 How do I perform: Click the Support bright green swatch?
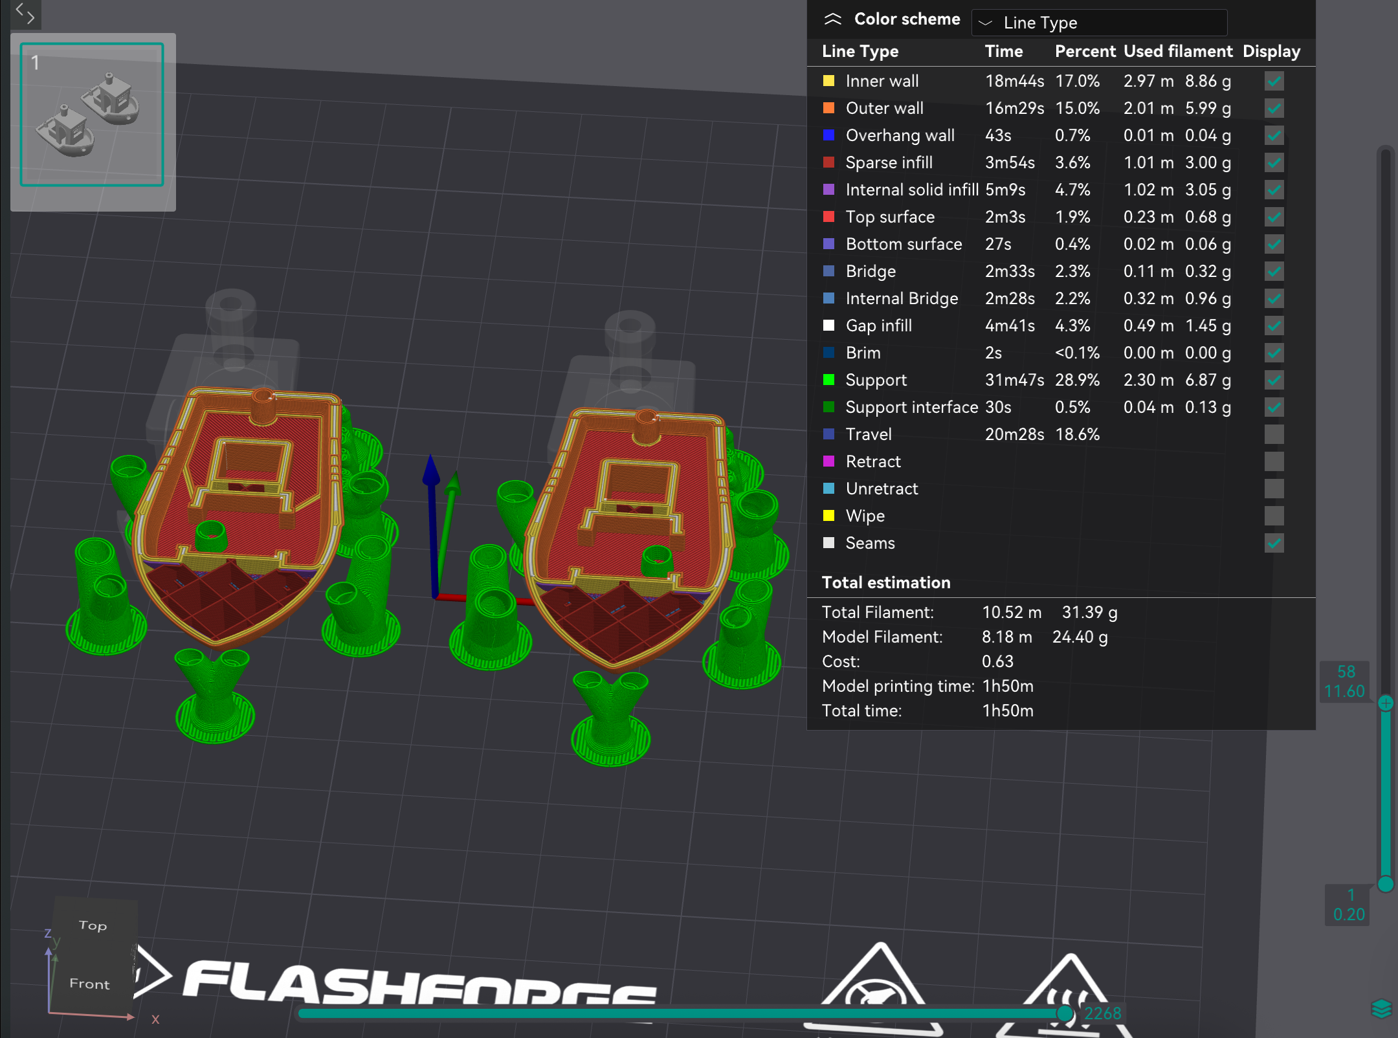pos(828,380)
